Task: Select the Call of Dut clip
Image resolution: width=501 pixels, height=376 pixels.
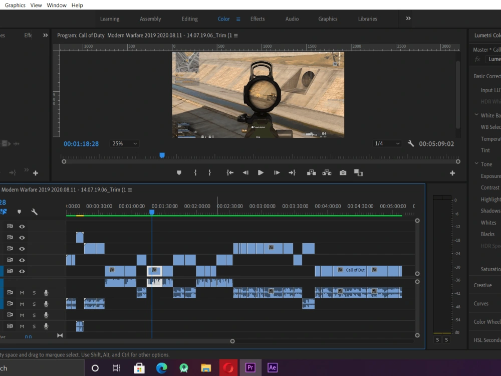Action: click(x=350, y=271)
